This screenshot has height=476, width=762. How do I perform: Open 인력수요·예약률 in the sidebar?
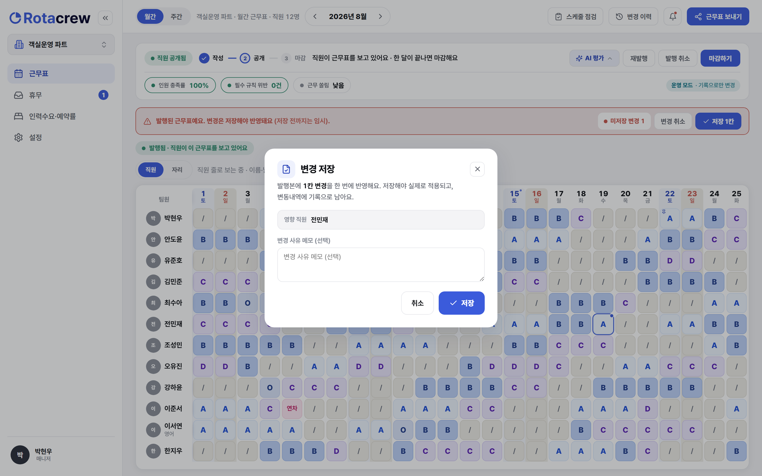(x=61, y=116)
